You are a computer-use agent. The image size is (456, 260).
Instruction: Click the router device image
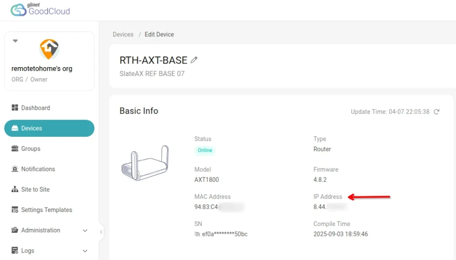pos(145,163)
